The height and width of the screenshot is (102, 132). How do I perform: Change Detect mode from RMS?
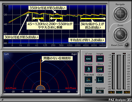(x=88, y=90)
